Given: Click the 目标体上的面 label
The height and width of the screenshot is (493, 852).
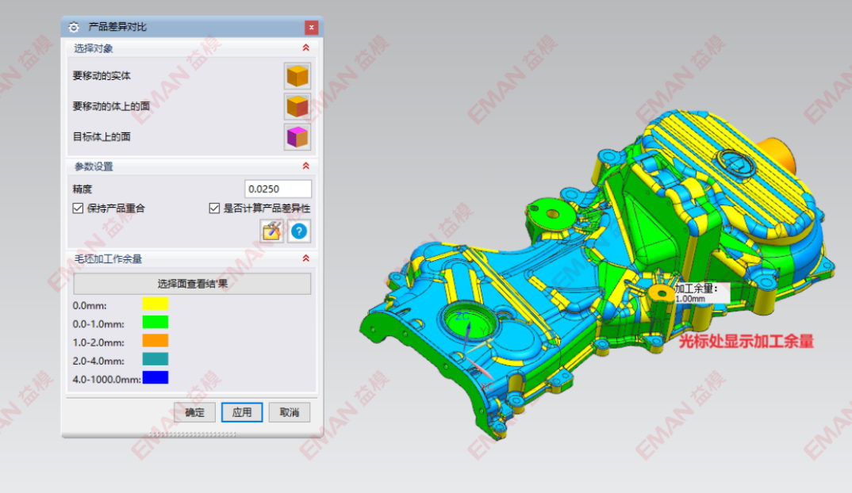Looking at the screenshot, I should pos(102,137).
